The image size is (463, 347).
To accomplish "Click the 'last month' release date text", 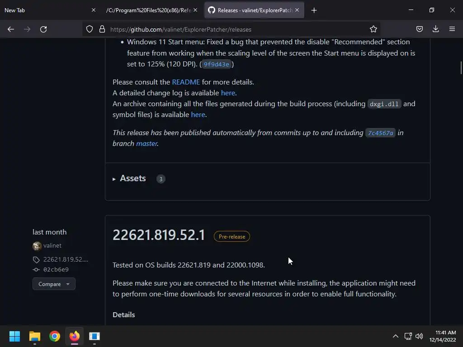I will click(x=50, y=232).
